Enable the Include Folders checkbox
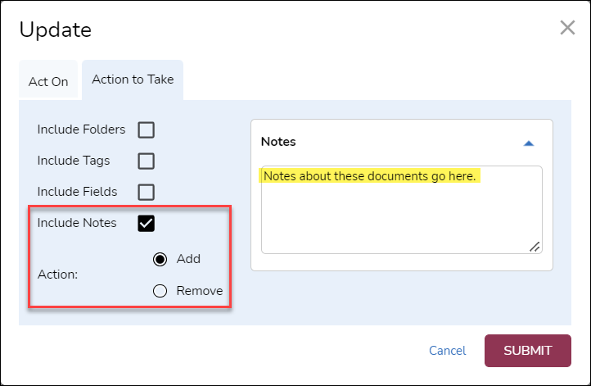The height and width of the screenshot is (386, 591). (x=146, y=129)
